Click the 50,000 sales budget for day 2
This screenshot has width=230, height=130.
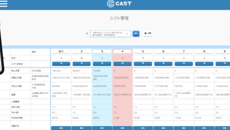[76, 71]
